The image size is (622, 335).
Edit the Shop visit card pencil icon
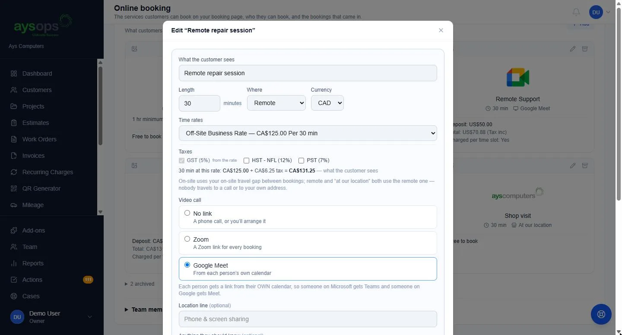[573, 166]
